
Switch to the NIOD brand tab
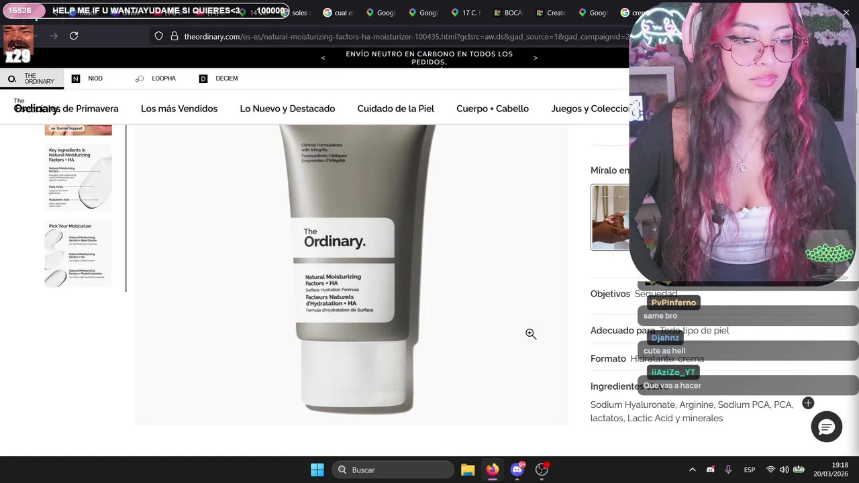click(87, 78)
